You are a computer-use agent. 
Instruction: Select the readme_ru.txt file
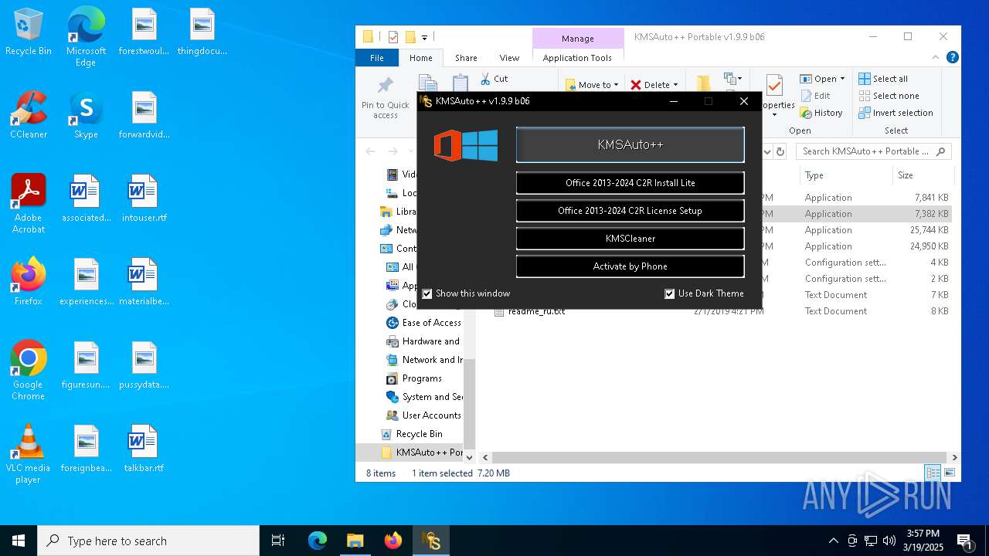536,311
